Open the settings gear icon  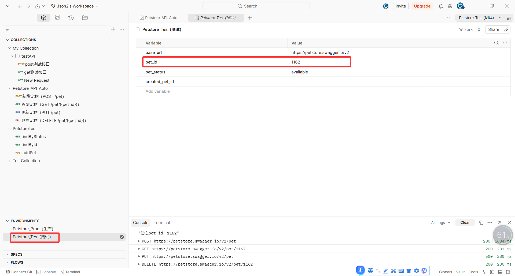pos(450,6)
